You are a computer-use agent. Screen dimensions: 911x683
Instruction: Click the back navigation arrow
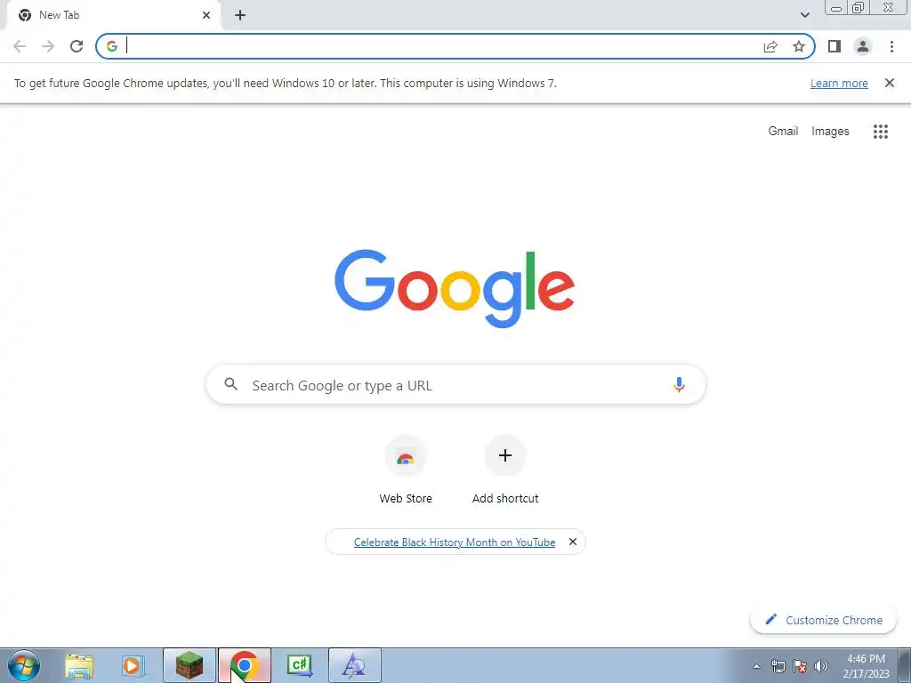tap(20, 46)
